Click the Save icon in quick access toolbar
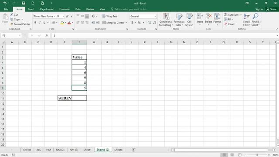The image size is (279, 157). [x=24, y=3]
